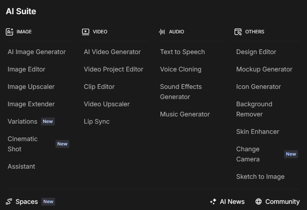Click the AUDIO category heading
The height and width of the screenshot is (210, 307).
coord(176,32)
